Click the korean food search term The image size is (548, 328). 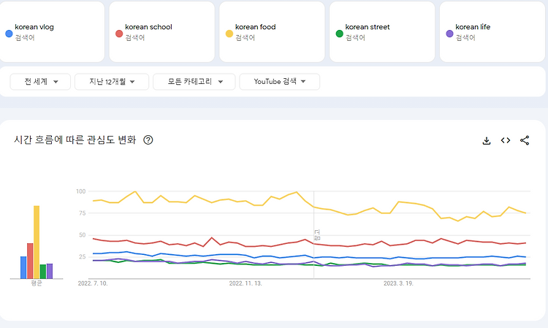[x=256, y=27]
